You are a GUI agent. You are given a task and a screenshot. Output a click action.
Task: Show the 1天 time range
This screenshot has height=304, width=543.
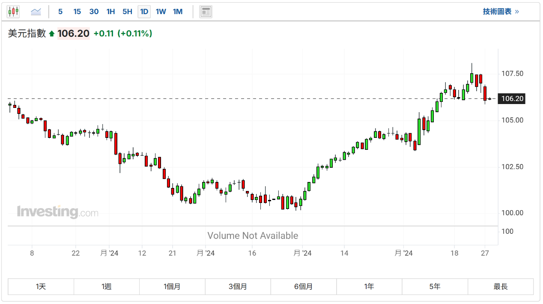(41, 286)
